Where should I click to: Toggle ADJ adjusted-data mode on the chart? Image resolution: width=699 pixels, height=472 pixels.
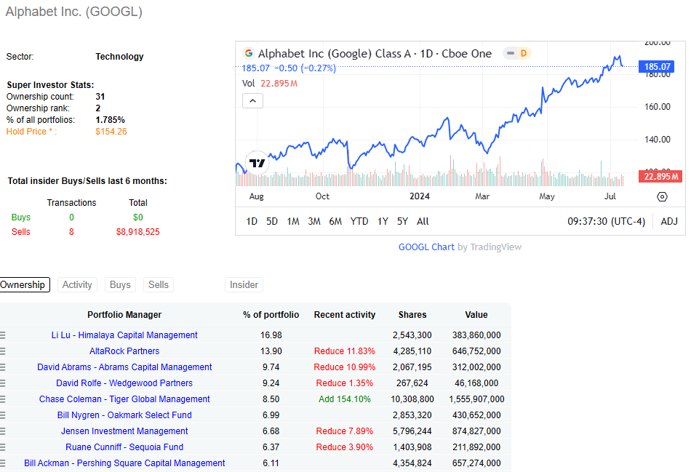tap(668, 221)
